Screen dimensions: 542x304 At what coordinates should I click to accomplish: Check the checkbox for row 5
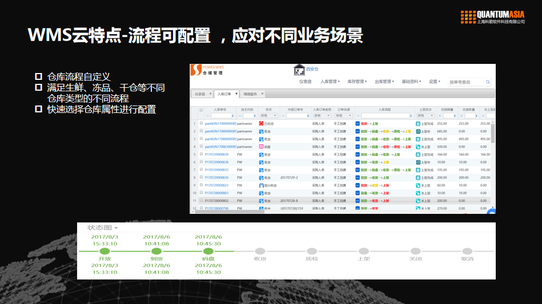click(201, 154)
